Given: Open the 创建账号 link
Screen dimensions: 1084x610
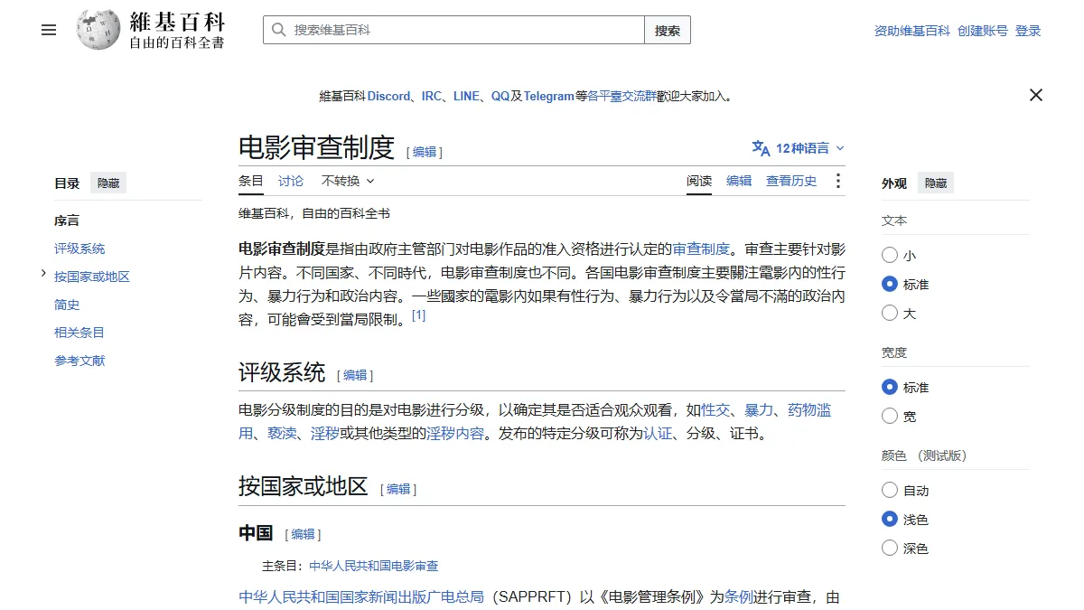Looking at the screenshot, I should [983, 31].
